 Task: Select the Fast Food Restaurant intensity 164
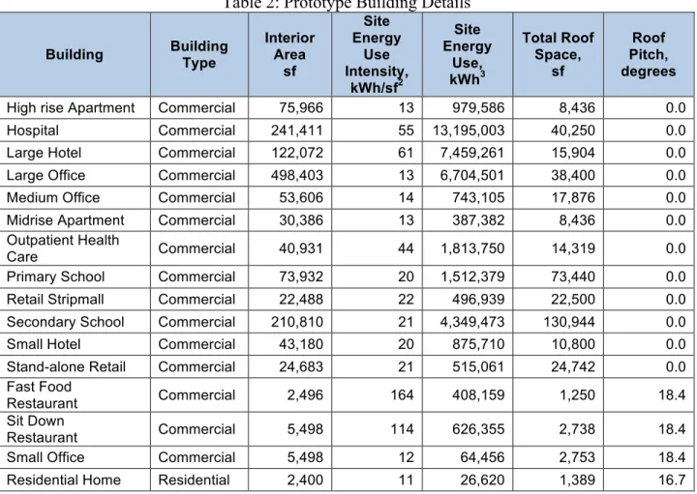coord(402,395)
